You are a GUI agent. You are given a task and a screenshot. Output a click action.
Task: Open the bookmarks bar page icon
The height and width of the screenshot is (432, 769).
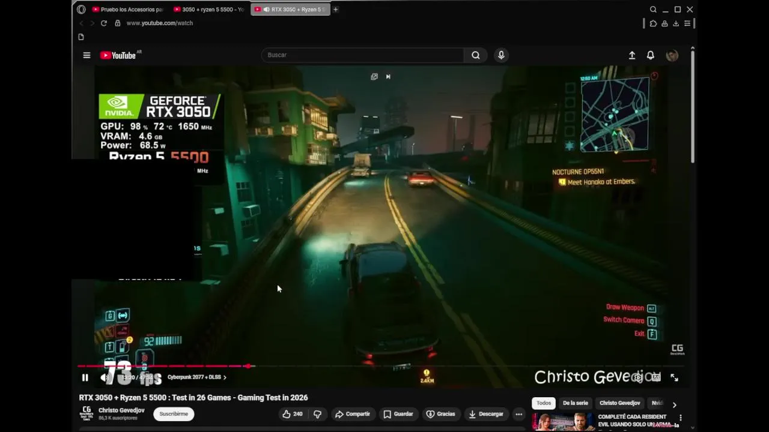[x=81, y=37]
